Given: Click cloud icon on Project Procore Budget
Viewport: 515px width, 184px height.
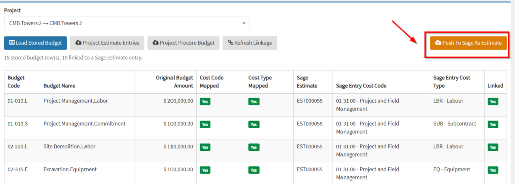Looking at the screenshot, I should tap(156, 43).
